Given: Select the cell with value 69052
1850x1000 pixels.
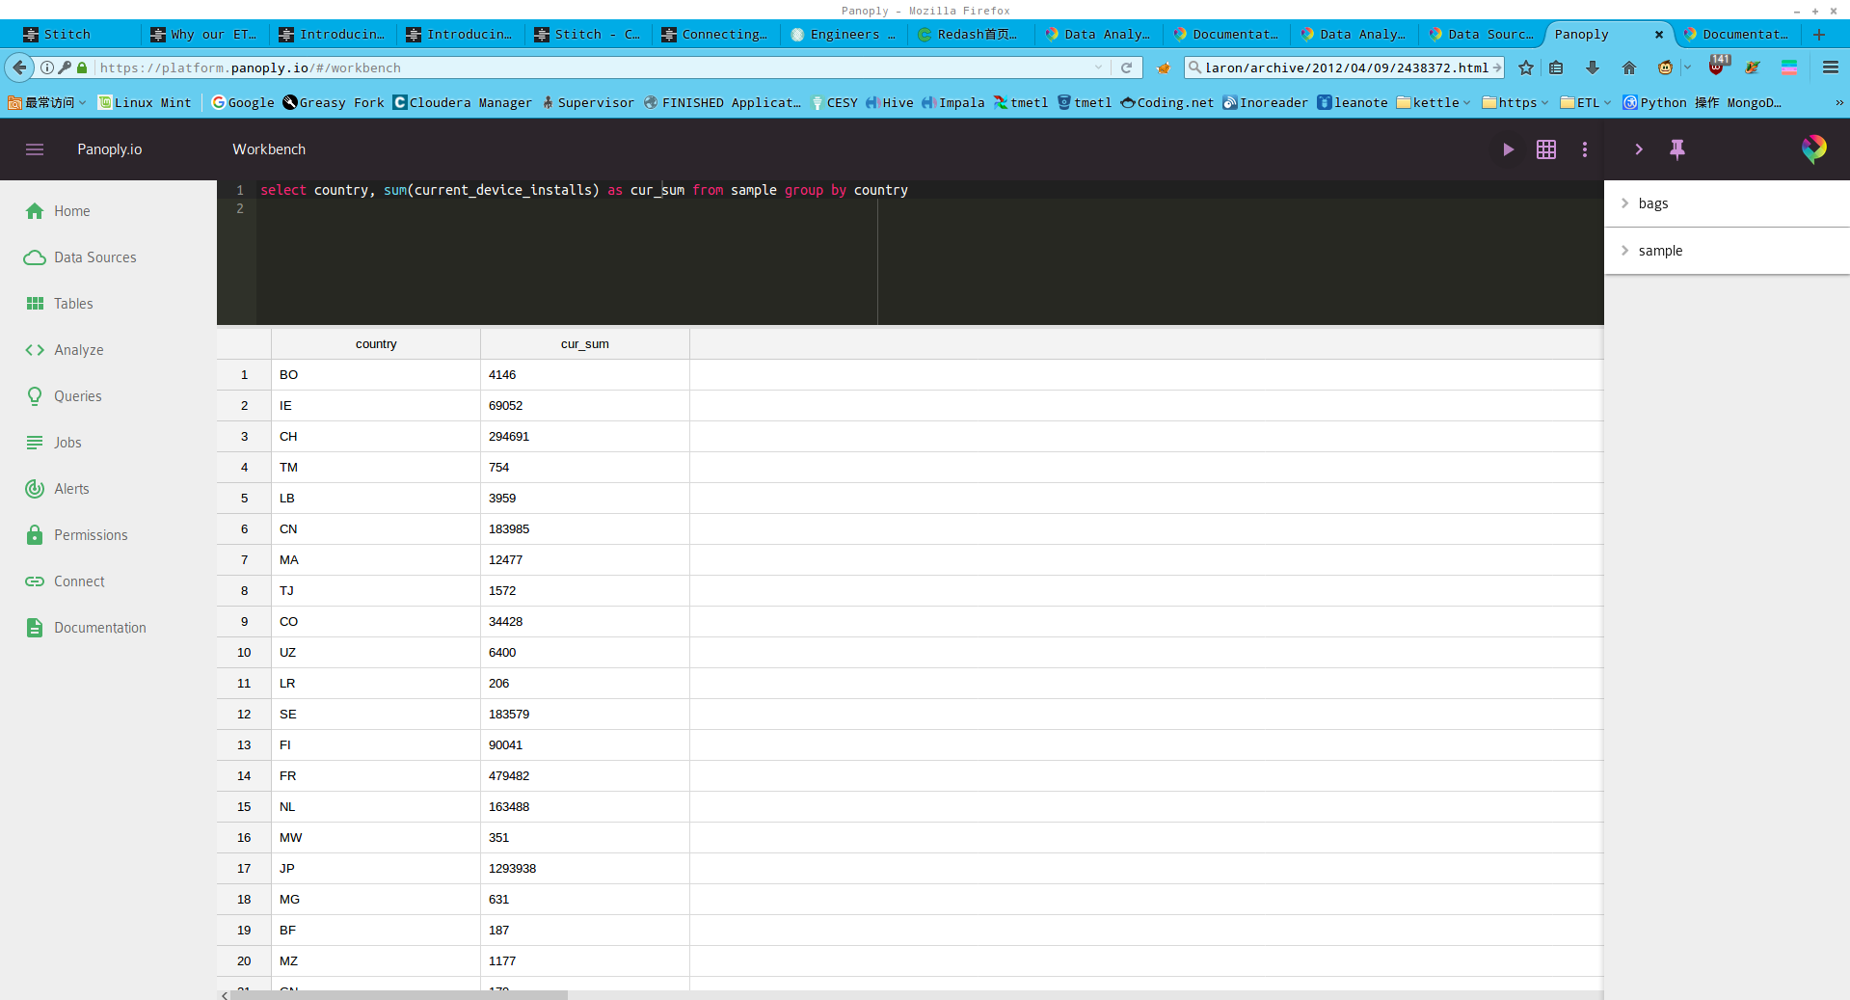Looking at the screenshot, I should click(x=585, y=406).
